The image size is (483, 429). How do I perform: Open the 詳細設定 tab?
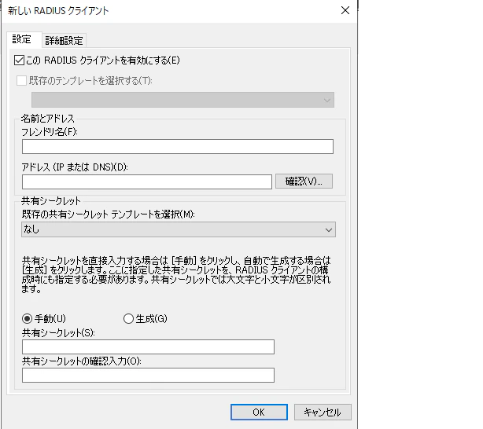(x=64, y=41)
